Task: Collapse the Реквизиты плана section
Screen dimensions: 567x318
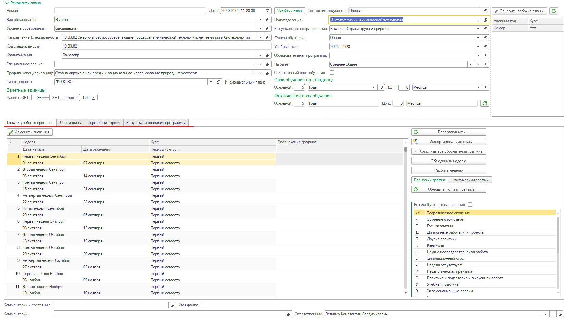Action: pyautogui.click(x=23, y=3)
